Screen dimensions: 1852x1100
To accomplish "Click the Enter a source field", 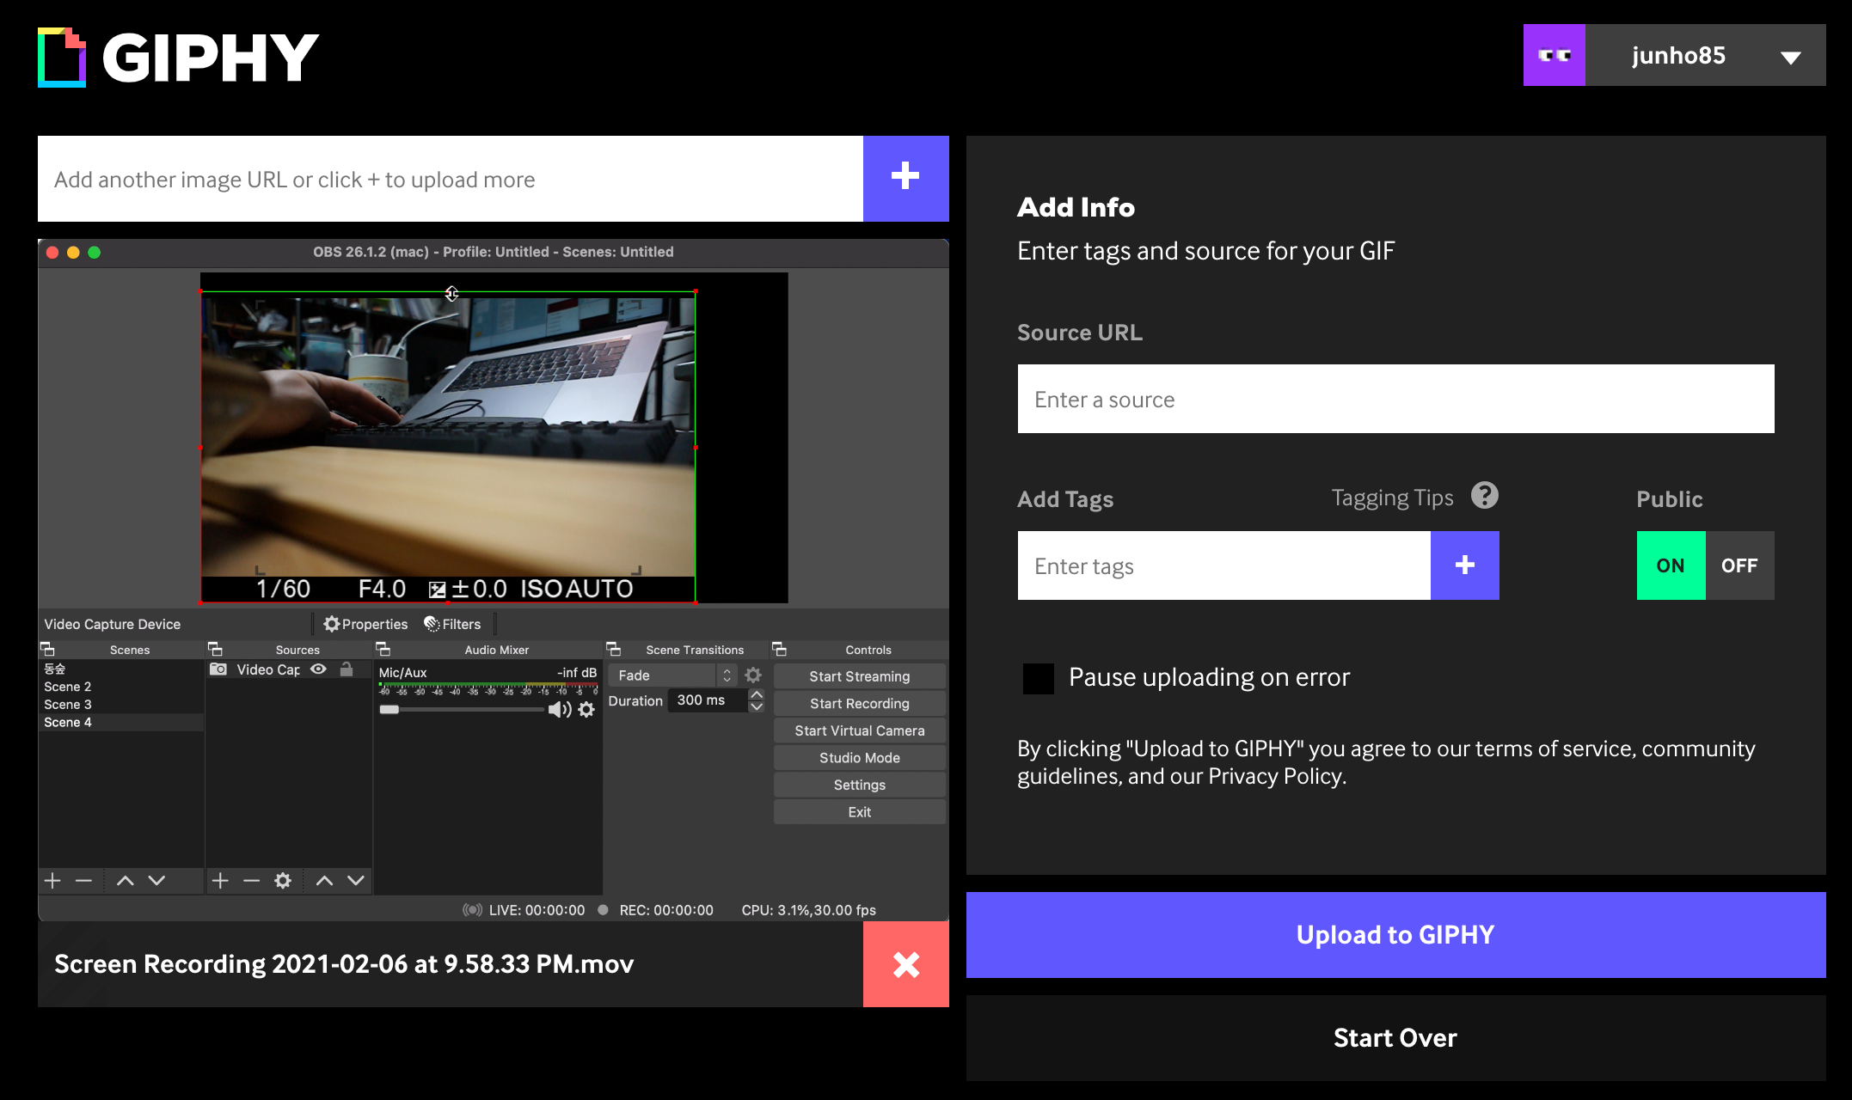I will coord(1395,399).
